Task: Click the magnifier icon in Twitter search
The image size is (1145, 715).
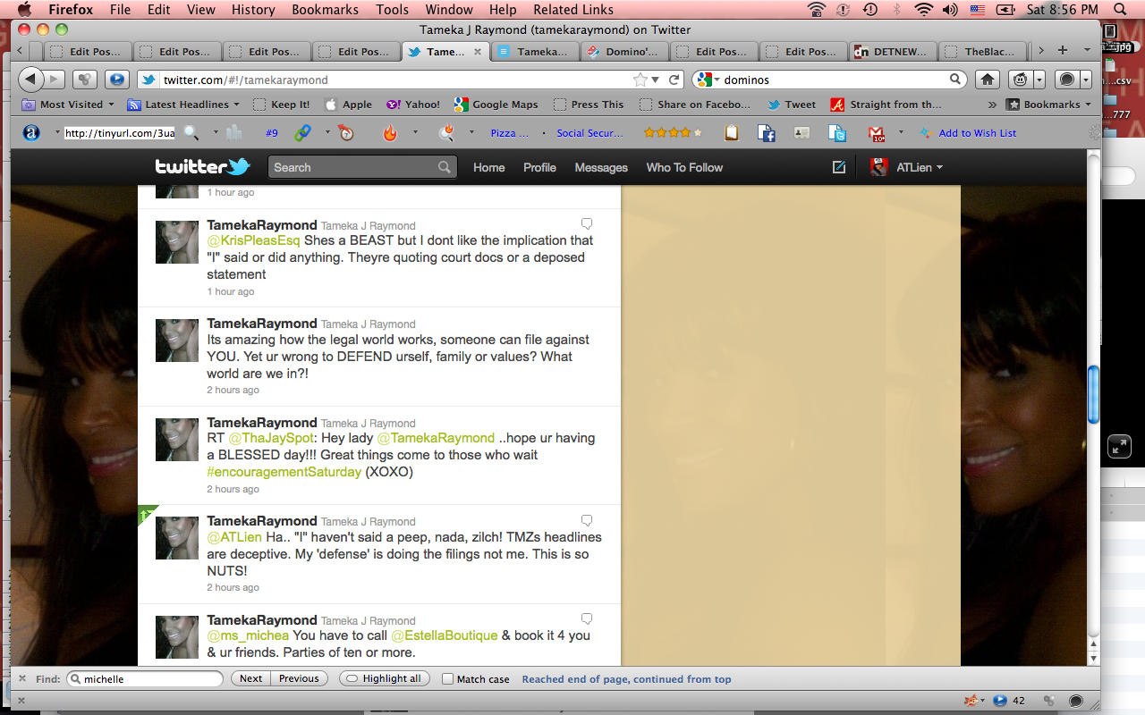Action: click(x=445, y=167)
